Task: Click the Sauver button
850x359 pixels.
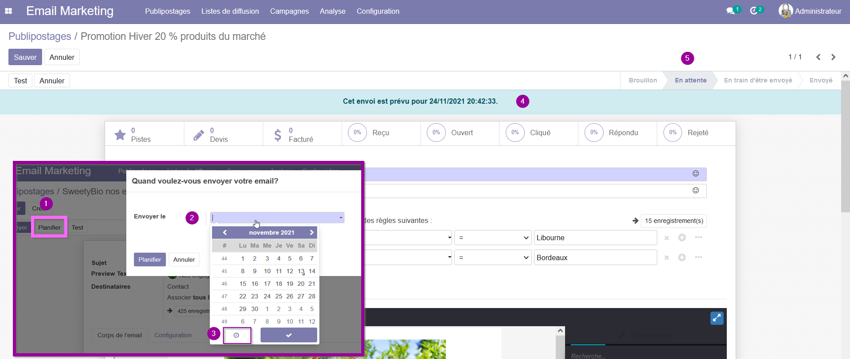Action: pyautogui.click(x=25, y=57)
